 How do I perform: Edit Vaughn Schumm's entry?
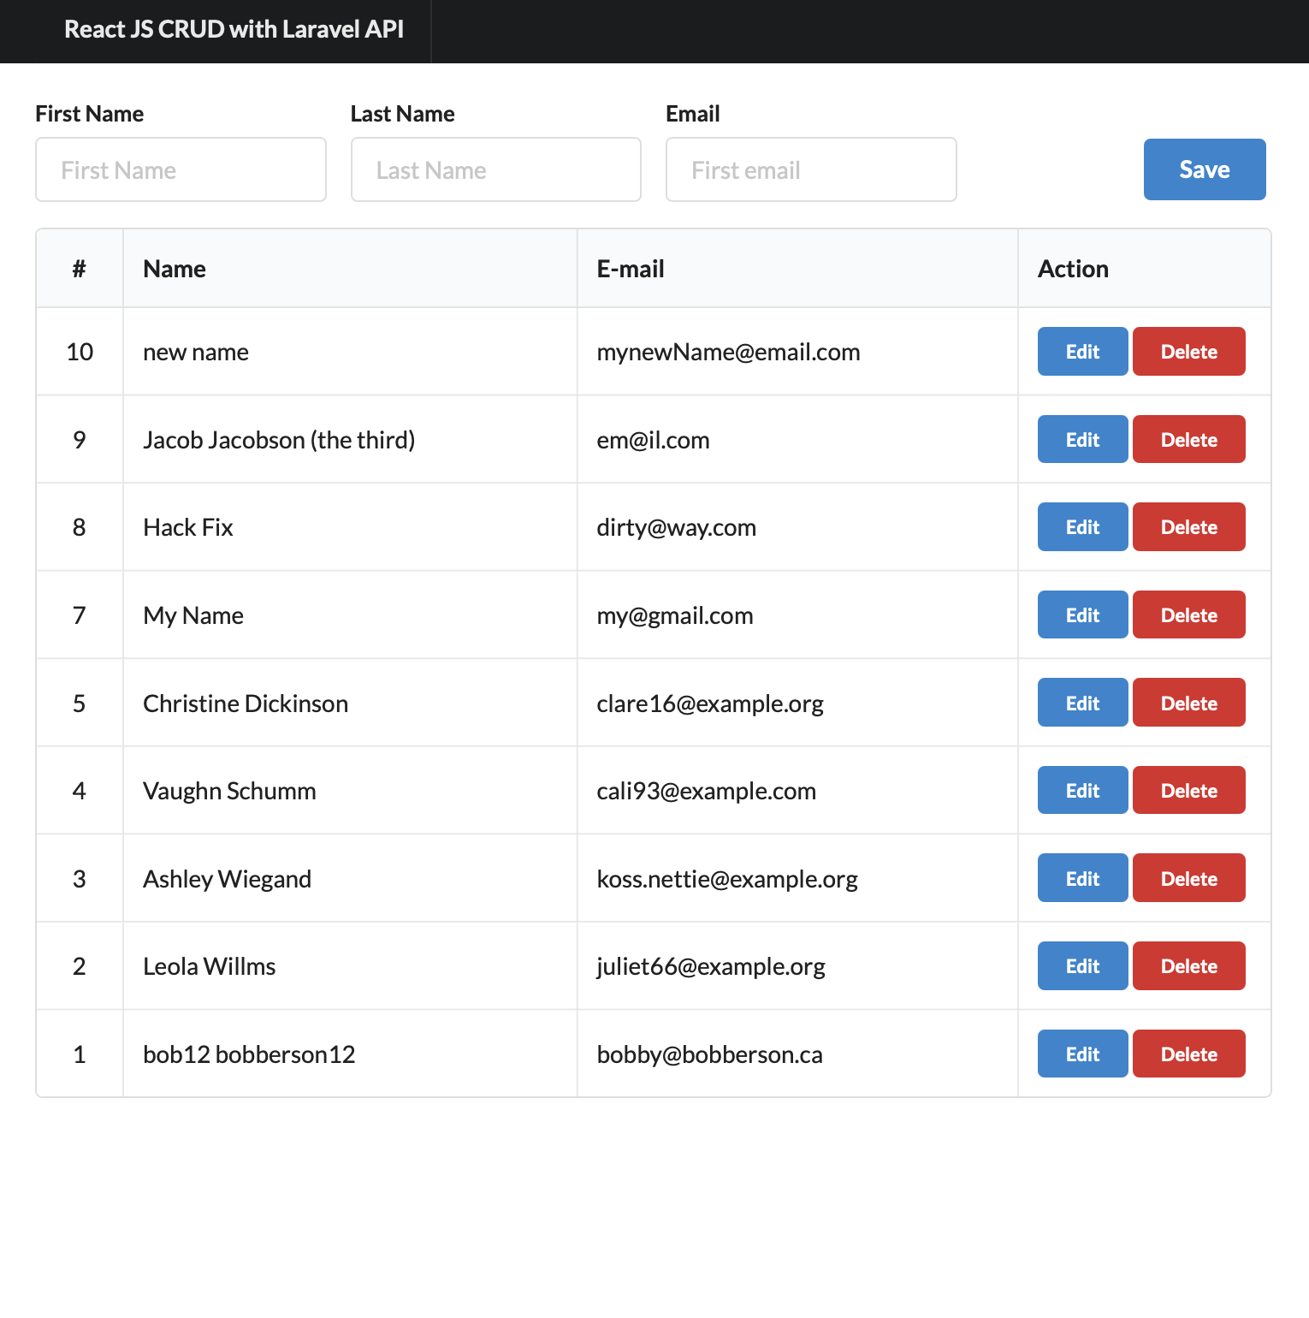click(1081, 790)
